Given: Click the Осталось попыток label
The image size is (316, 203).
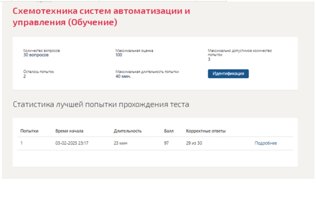Looking at the screenshot, I should pos(39,72).
